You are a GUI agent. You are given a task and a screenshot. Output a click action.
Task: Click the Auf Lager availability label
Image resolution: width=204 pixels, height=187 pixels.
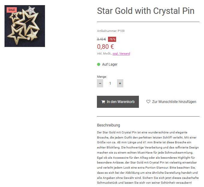[x=110, y=64]
